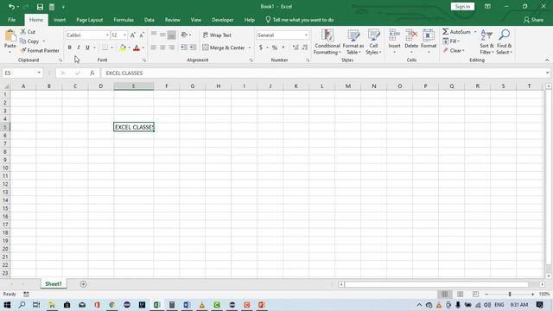Apply Accounting dollar number format

tap(261, 48)
